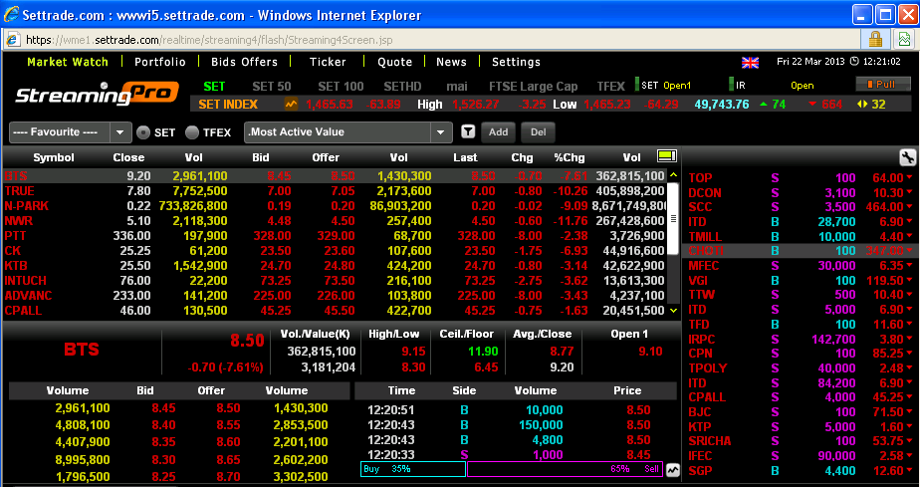Select the KTB stock row

(335, 266)
